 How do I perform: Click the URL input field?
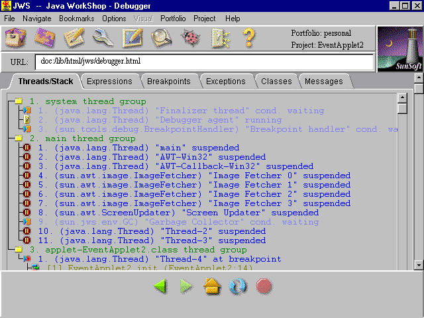coord(205,62)
